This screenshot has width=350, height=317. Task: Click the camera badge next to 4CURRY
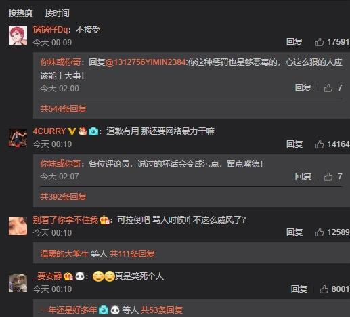[x=93, y=131]
